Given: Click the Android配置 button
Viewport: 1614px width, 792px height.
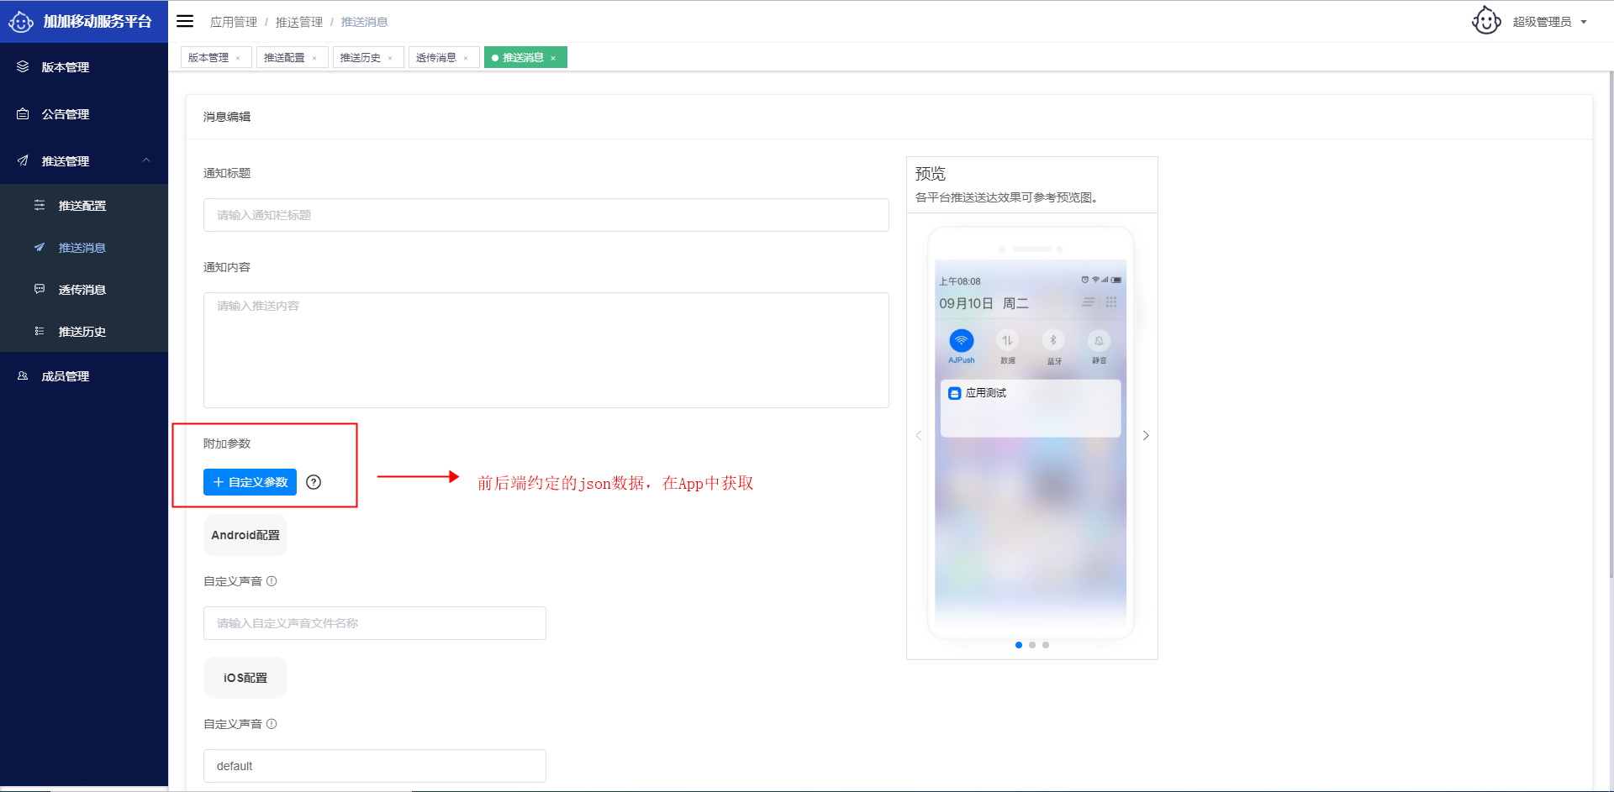Looking at the screenshot, I should [x=245, y=535].
